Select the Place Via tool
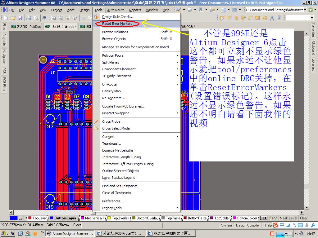This screenshot has height=238, width=318. click(x=243, y=18)
